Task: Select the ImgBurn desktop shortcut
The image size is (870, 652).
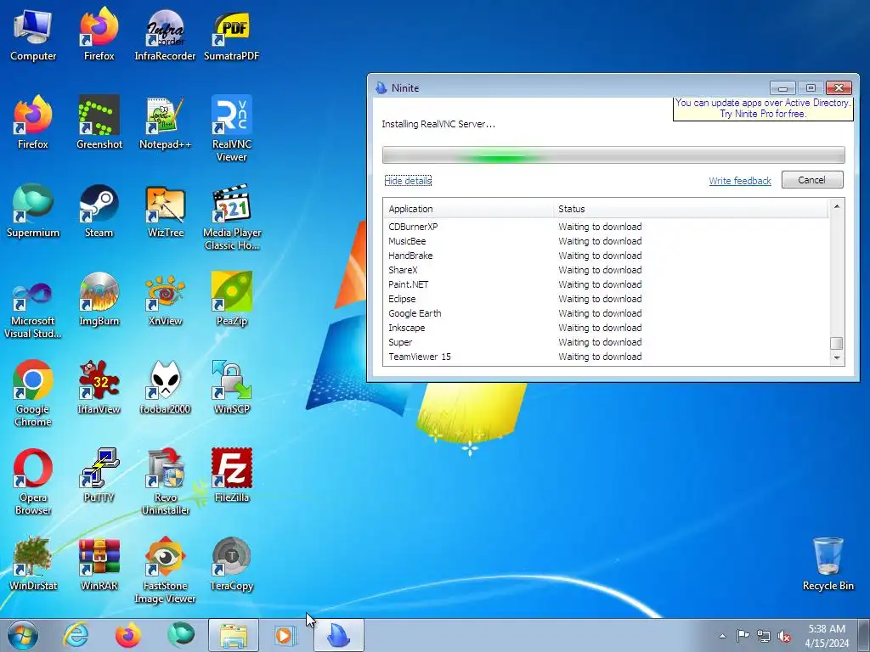Action: coord(99,300)
